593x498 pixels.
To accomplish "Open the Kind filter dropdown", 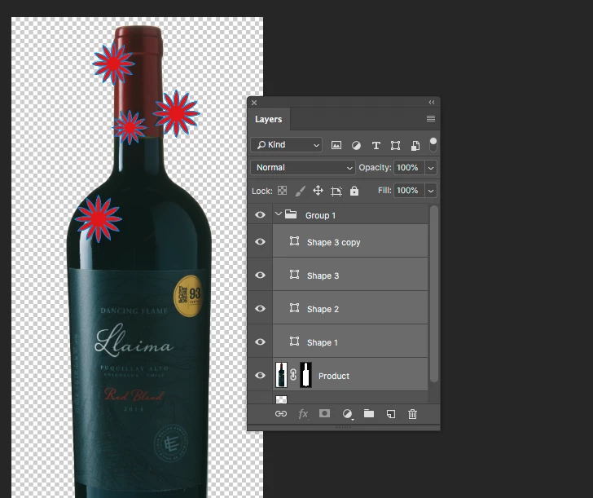I will coord(286,145).
